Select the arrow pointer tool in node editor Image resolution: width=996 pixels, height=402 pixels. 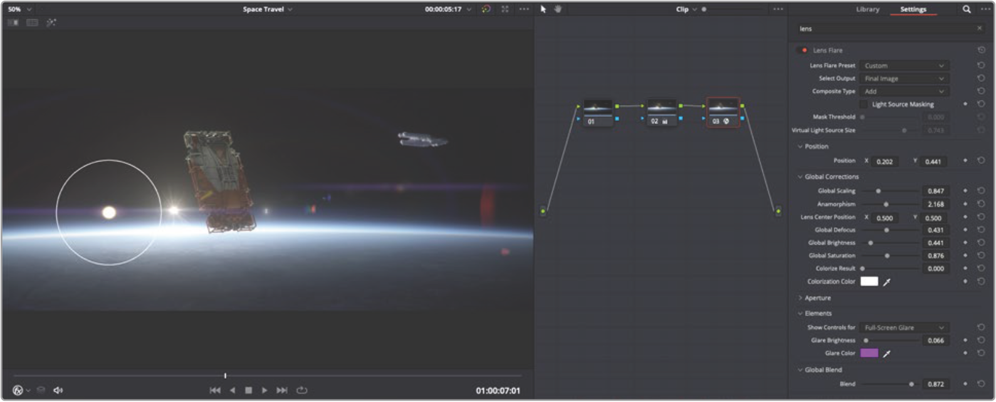pos(543,9)
